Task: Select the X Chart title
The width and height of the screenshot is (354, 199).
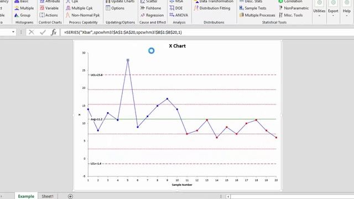Action: [x=177, y=46]
